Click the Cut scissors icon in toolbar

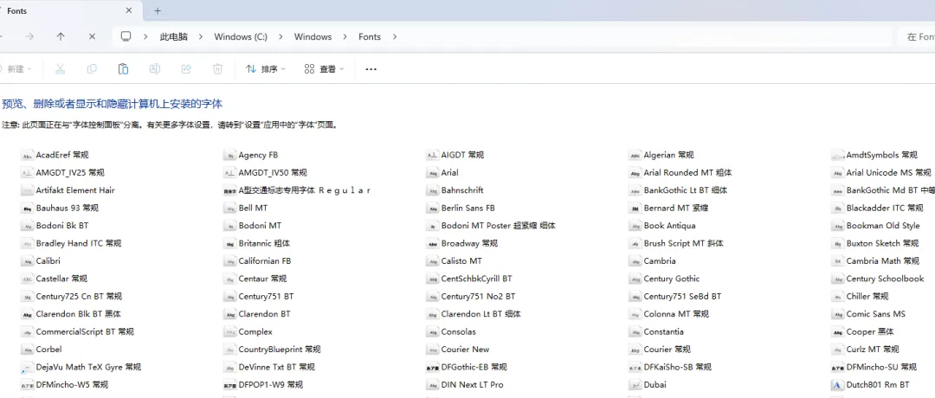tap(60, 69)
